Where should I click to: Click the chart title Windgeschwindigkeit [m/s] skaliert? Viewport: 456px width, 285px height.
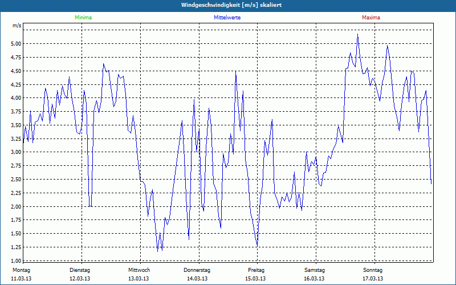pos(231,5)
